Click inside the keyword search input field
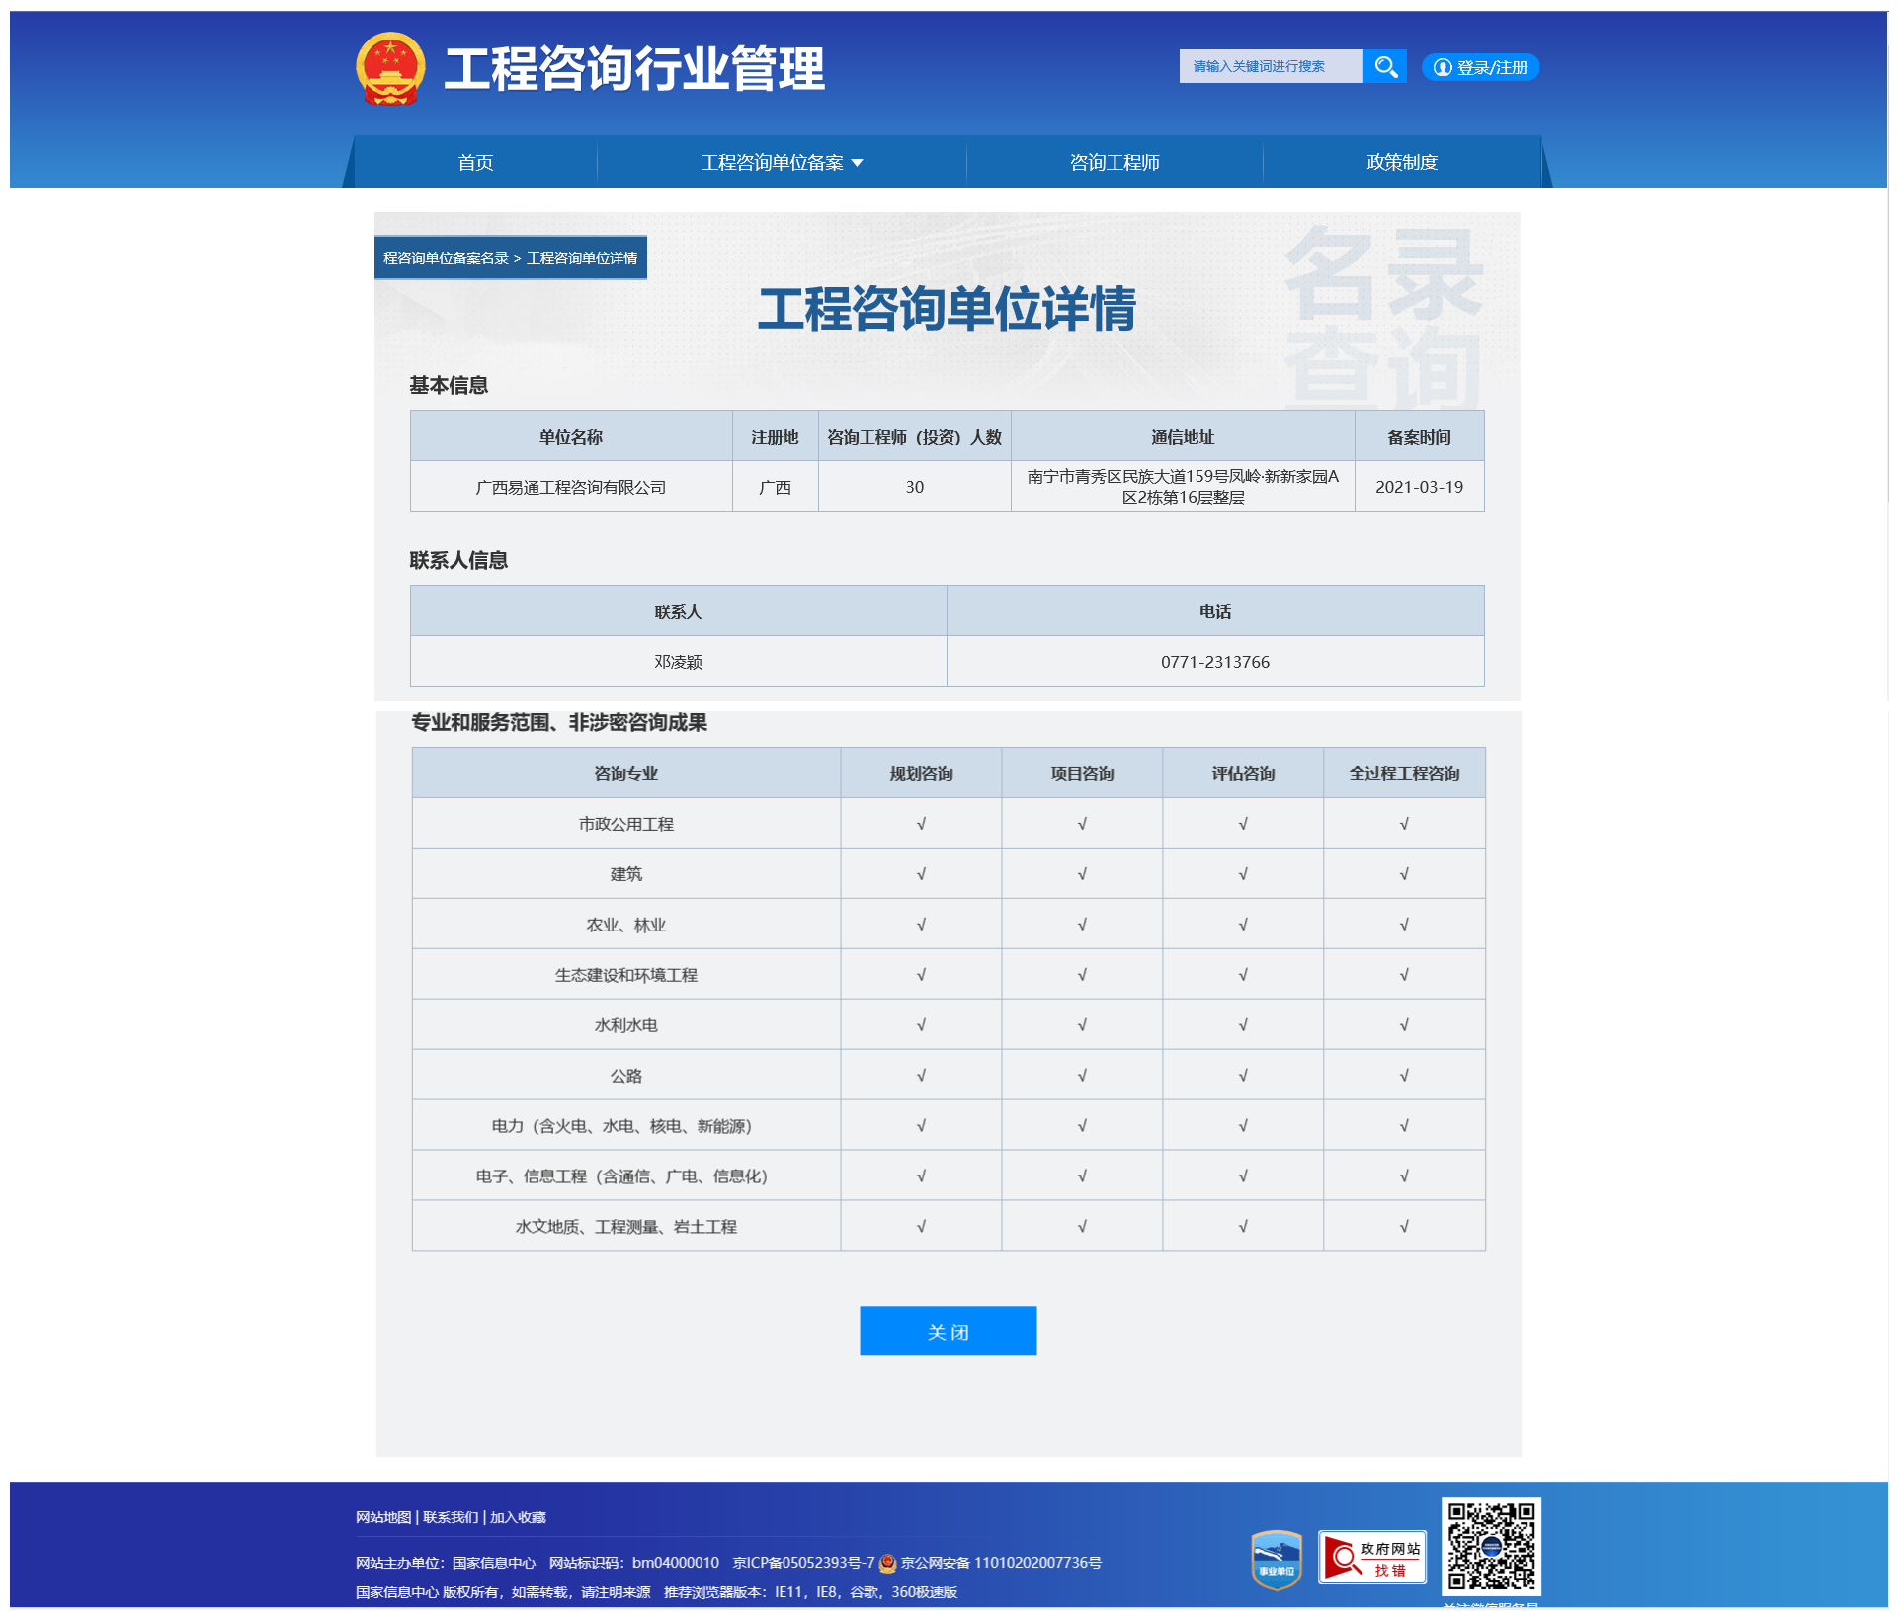Image resolution: width=1899 pixels, height=1620 pixels. [1271, 66]
